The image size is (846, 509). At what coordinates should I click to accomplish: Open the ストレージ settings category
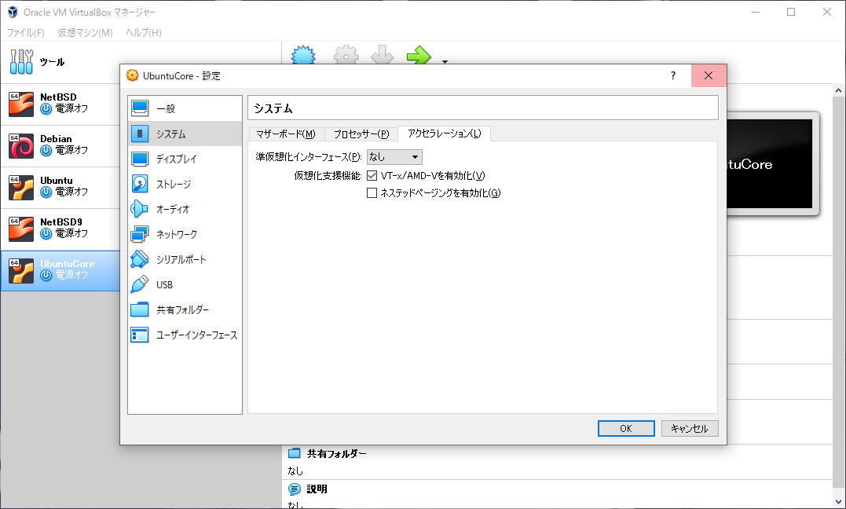pos(185,184)
